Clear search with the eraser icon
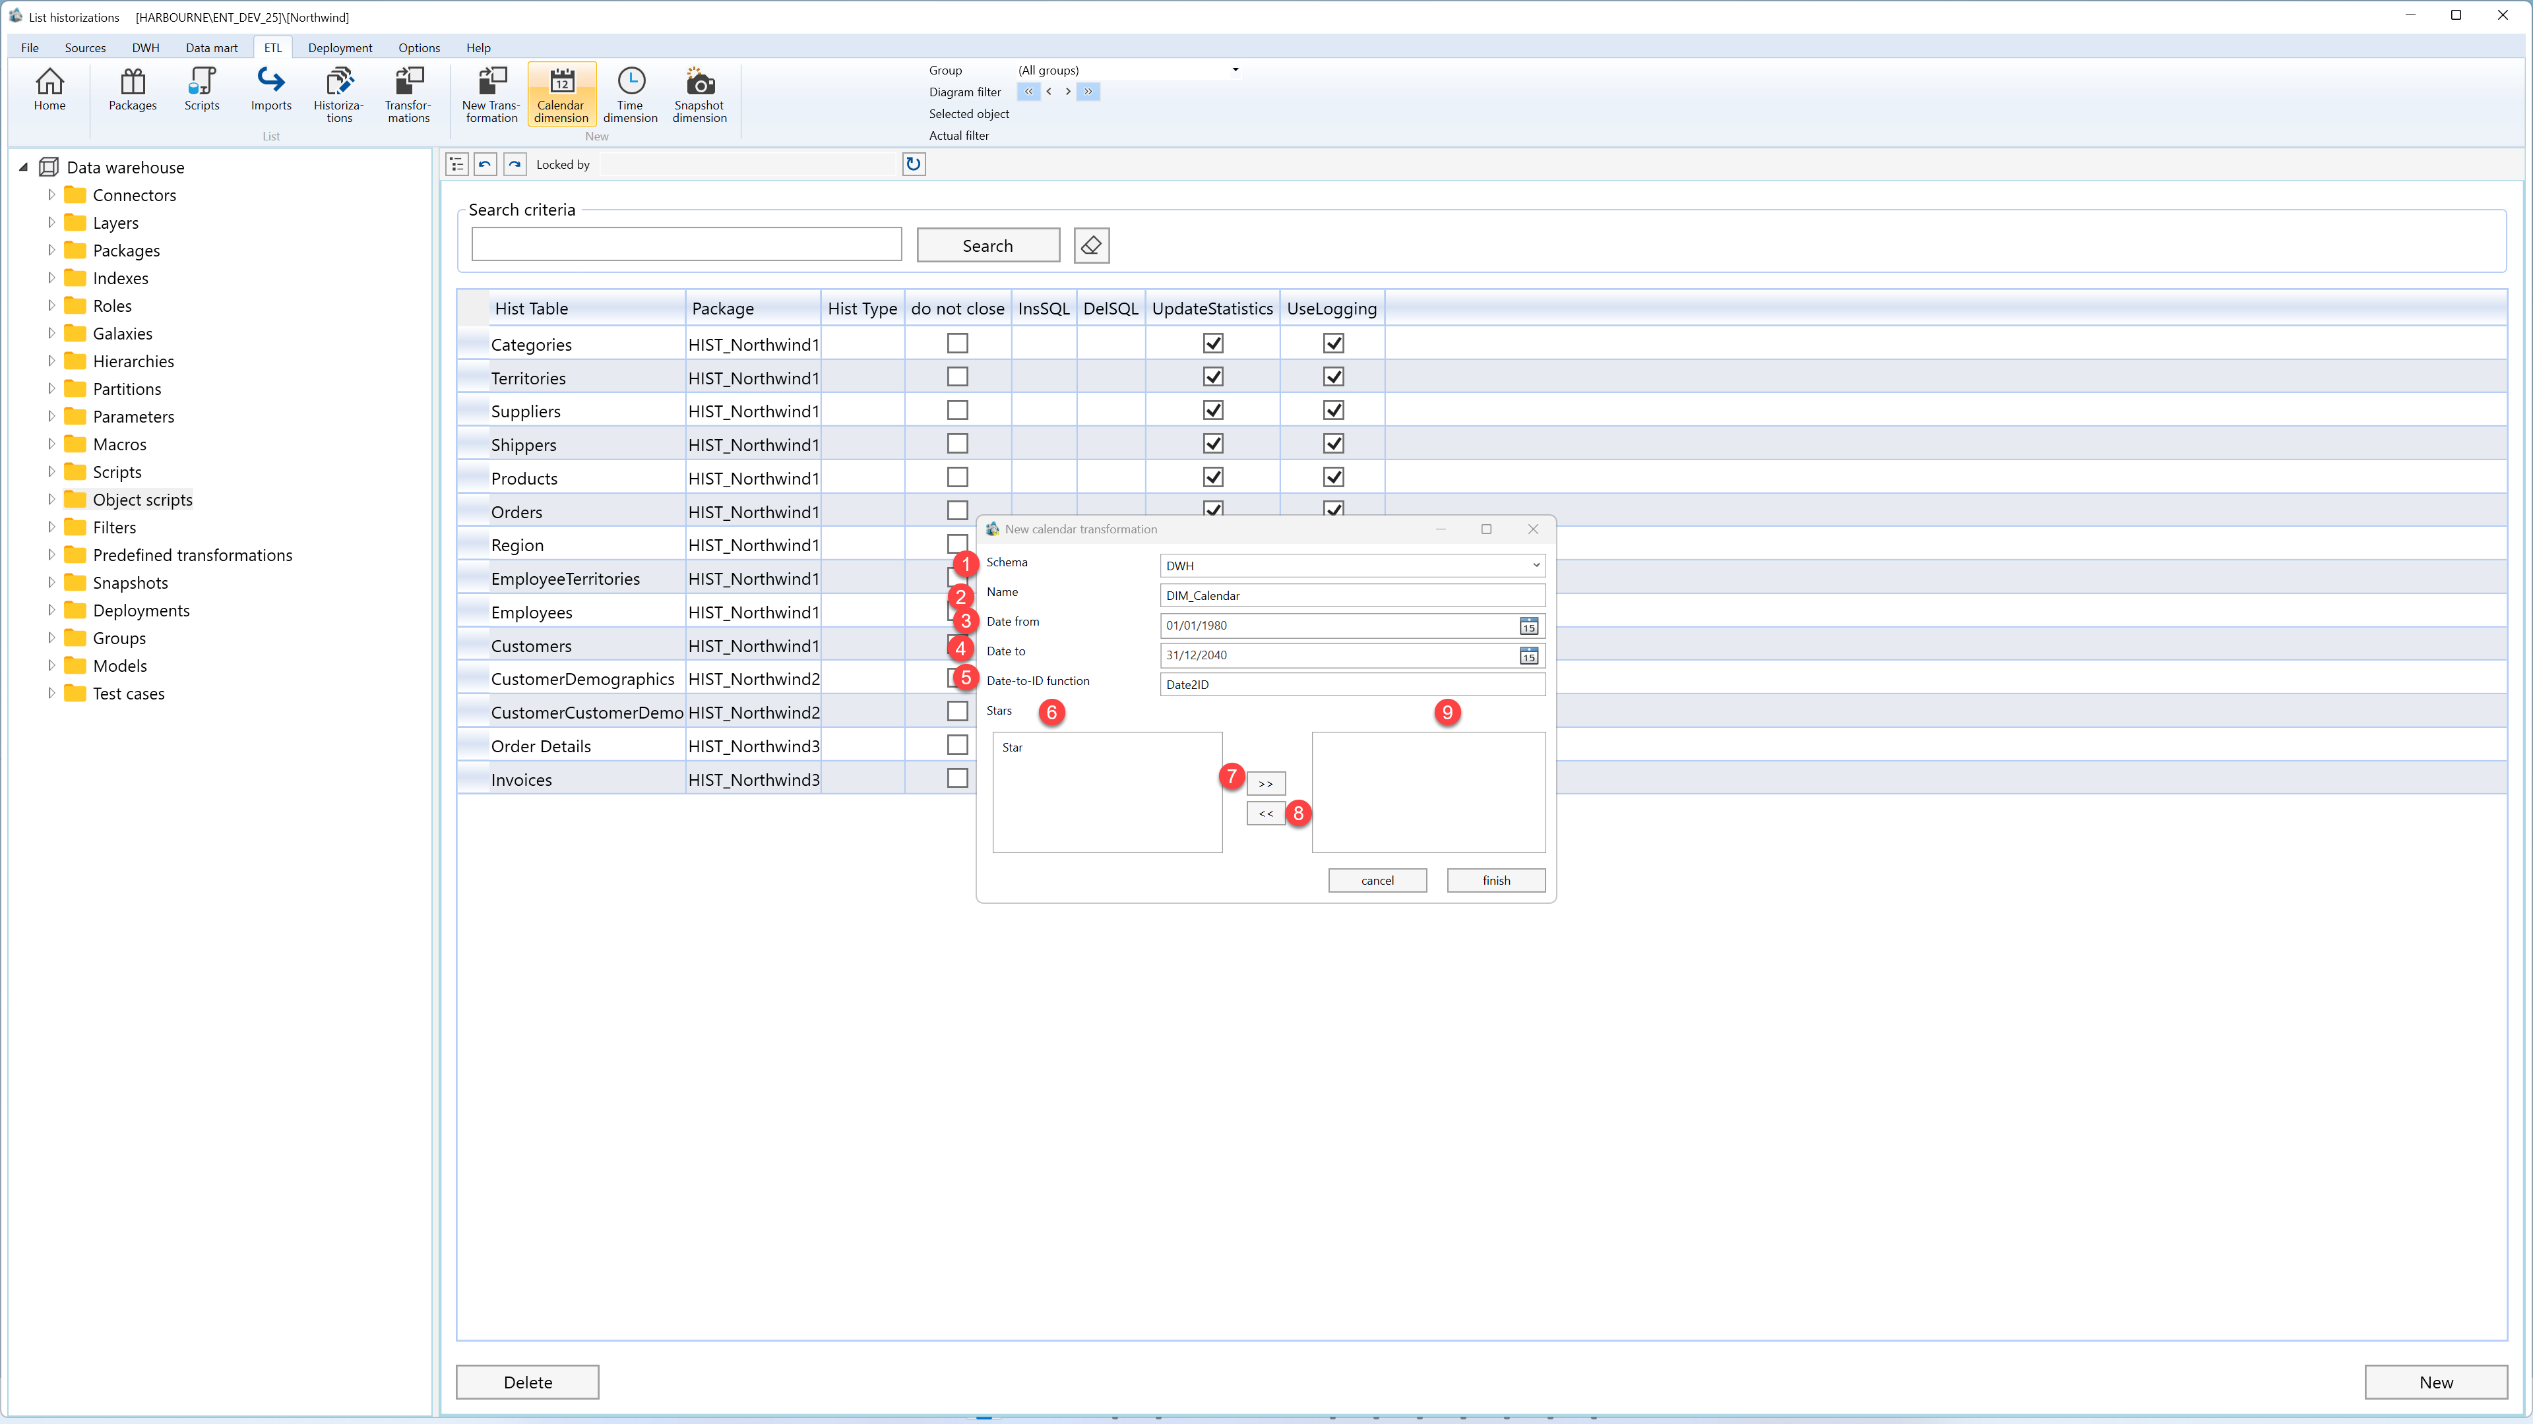 [1092, 246]
